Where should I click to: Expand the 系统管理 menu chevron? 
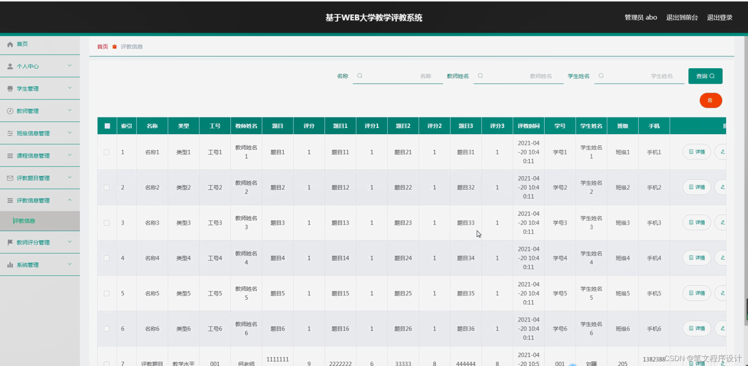[x=69, y=265]
